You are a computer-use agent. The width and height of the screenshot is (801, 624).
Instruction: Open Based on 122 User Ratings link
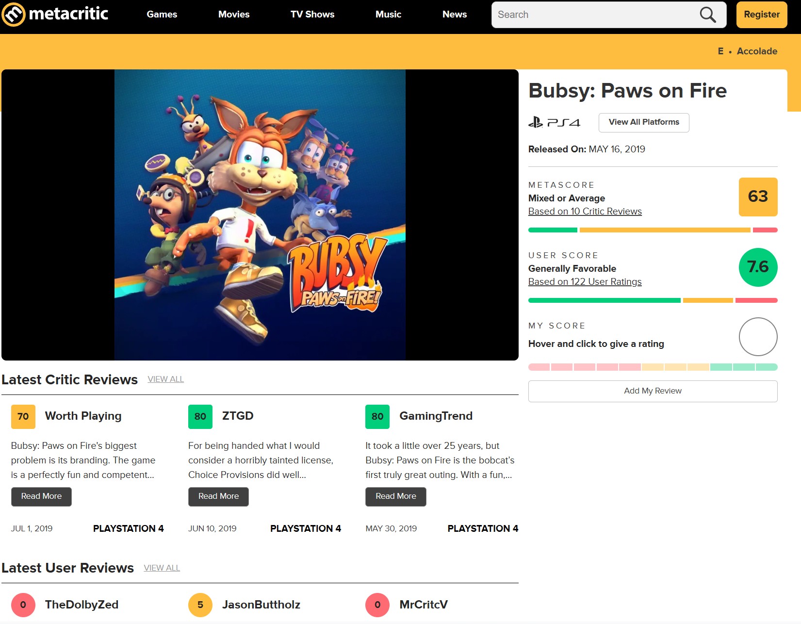pyautogui.click(x=585, y=281)
